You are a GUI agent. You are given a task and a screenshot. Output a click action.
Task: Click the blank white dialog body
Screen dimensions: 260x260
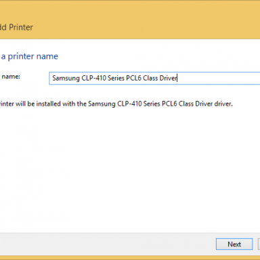[130, 169]
